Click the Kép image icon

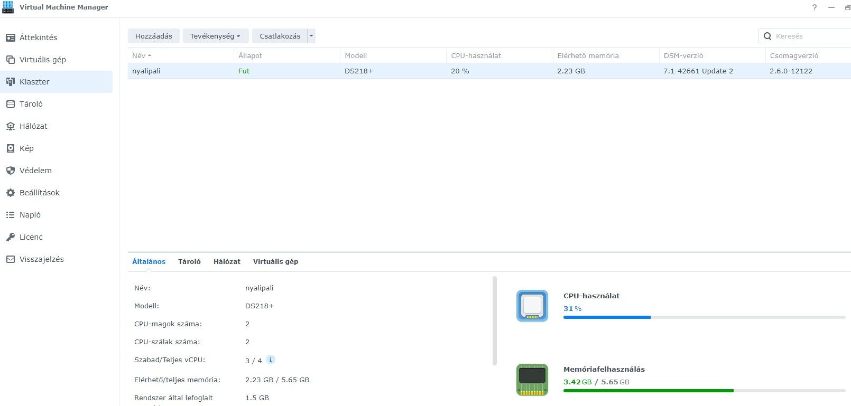click(11, 148)
